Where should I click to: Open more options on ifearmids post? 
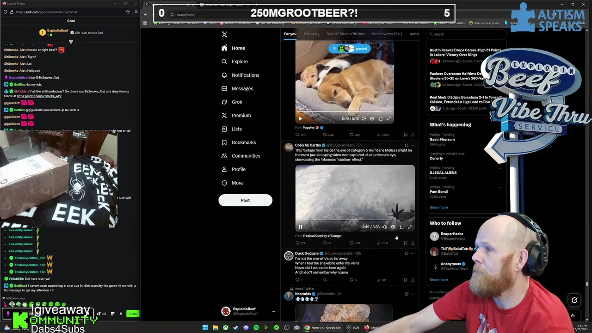413,294
